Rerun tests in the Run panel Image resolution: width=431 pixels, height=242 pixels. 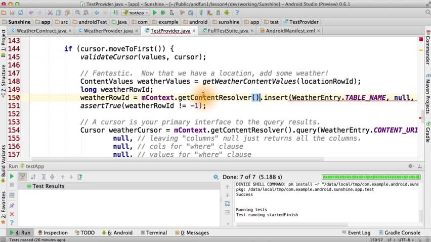point(12,176)
